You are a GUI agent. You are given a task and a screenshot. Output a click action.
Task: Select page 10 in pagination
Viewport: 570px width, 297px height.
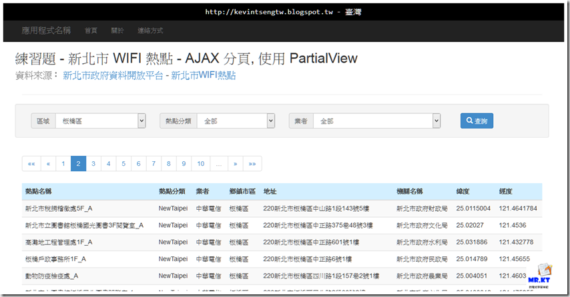click(201, 164)
